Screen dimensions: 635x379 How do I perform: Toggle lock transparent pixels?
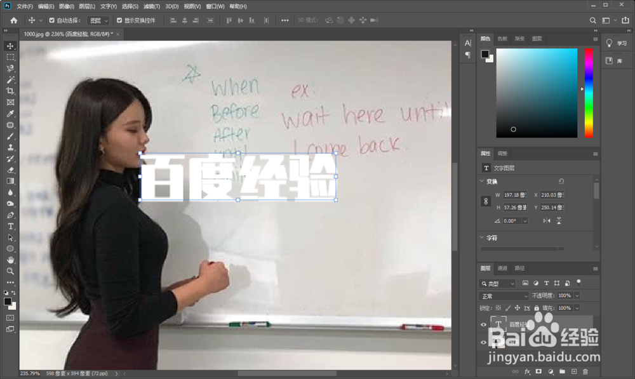498,308
